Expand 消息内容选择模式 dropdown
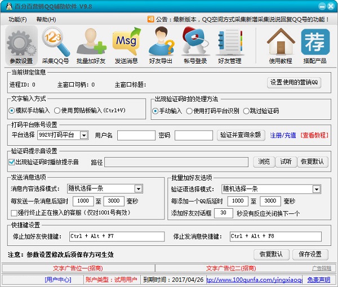The height and width of the screenshot is (287, 338). pyautogui.click(x=139, y=189)
